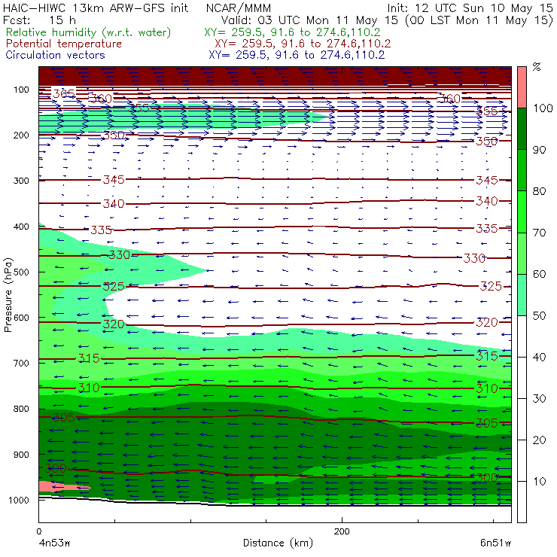The height and width of the screenshot is (557, 557).
Task: Click the "900" pressure axis tick label
Action: pos(21,455)
